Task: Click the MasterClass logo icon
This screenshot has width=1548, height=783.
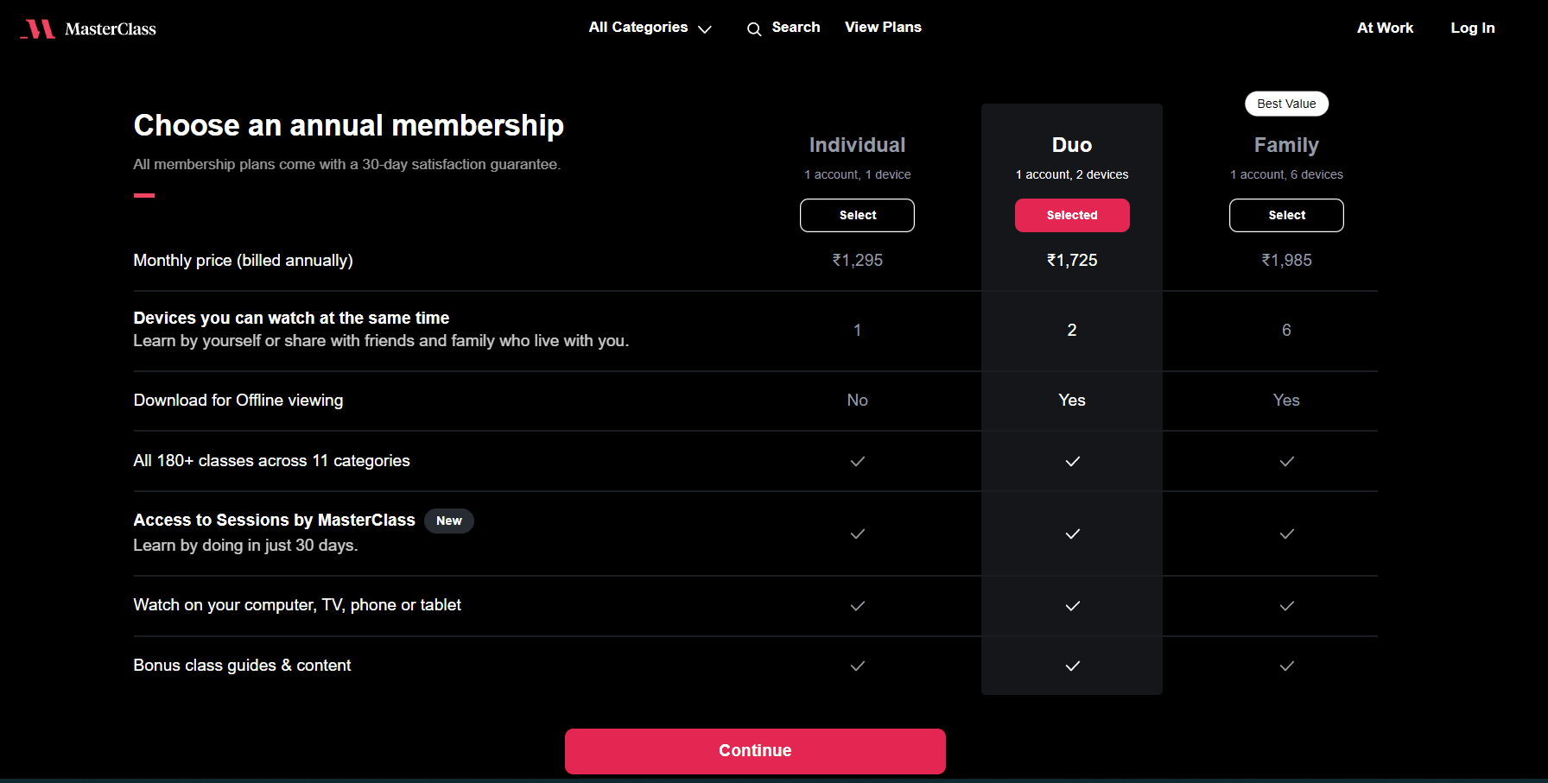Action: [38, 29]
